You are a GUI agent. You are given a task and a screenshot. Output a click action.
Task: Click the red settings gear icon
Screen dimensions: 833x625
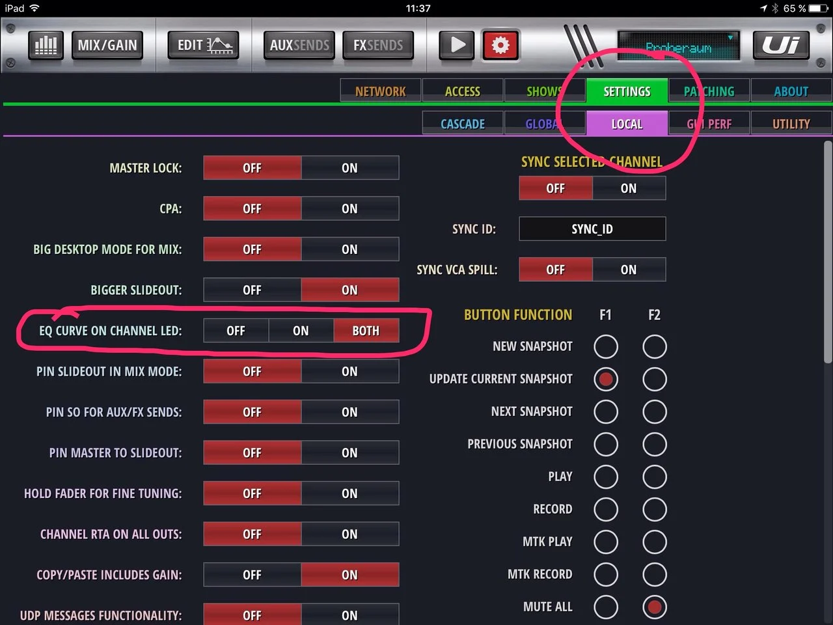[500, 45]
